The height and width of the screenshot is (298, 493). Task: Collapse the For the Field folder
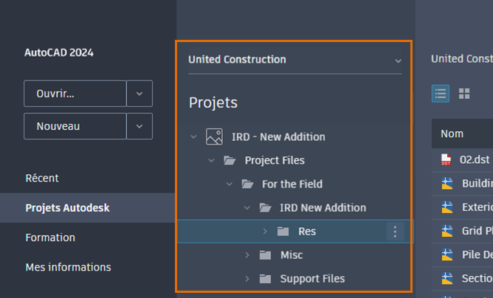[x=229, y=184]
